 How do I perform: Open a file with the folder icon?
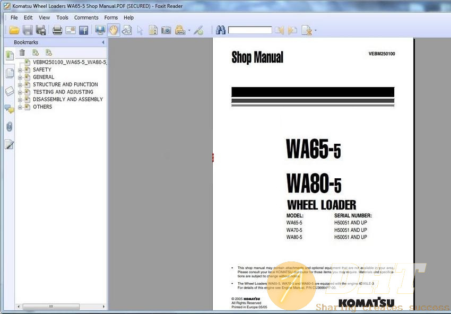14,30
